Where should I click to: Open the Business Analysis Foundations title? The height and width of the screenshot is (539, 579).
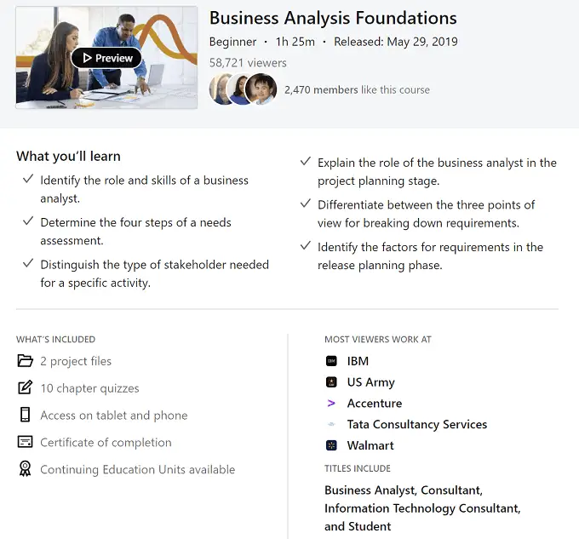333,18
